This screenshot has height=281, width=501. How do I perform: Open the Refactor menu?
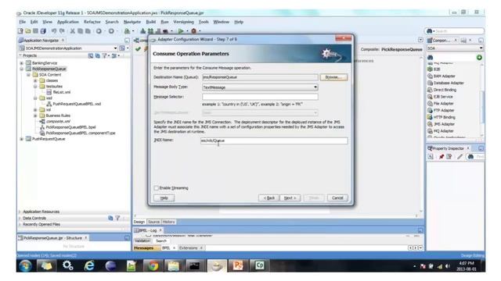(92, 22)
